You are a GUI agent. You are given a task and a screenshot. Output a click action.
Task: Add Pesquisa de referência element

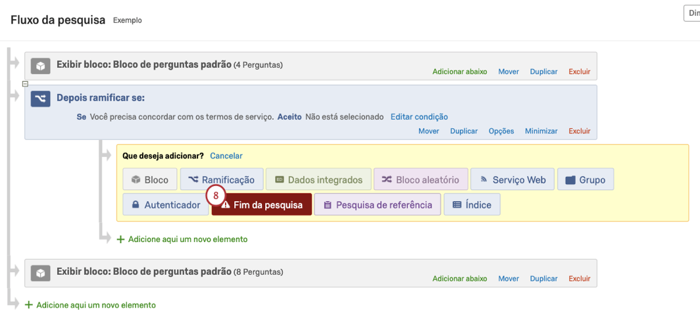[x=378, y=205]
